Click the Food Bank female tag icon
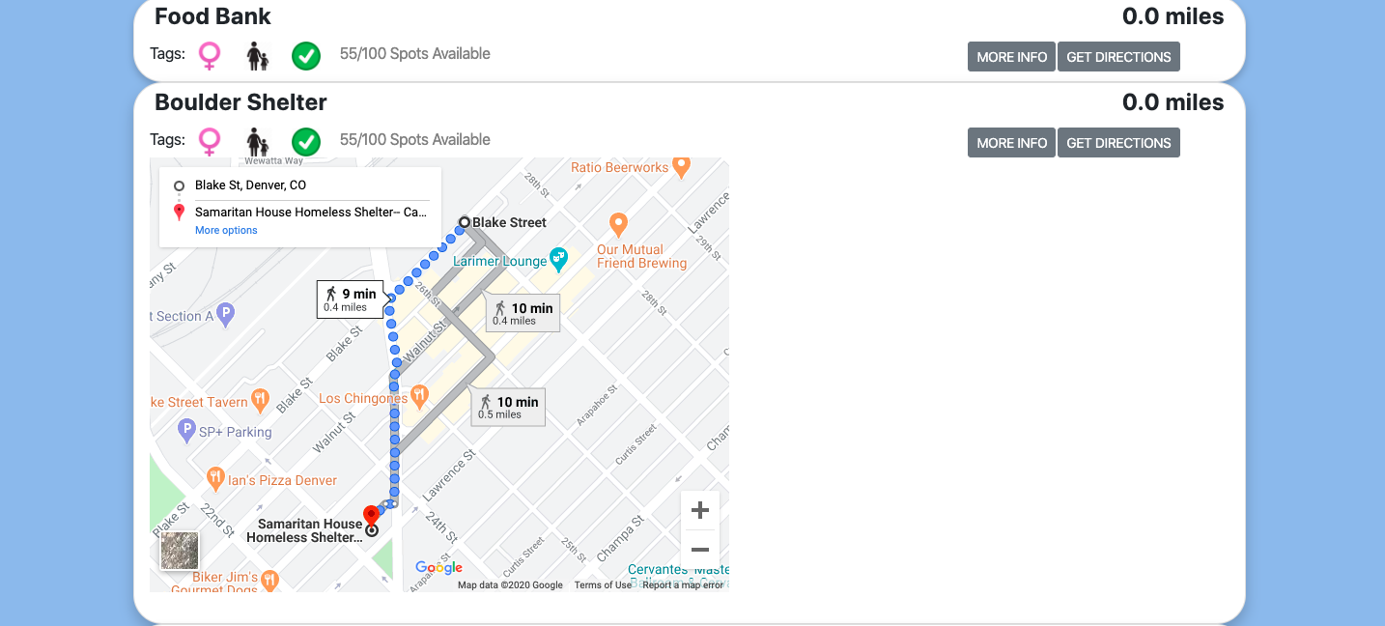1385x626 pixels. (210, 56)
